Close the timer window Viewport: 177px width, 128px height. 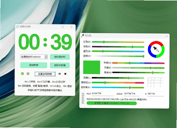71,27
